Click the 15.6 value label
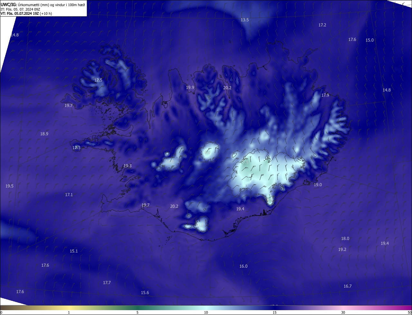Screen dimensions: 412x315 click(x=145, y=293)
